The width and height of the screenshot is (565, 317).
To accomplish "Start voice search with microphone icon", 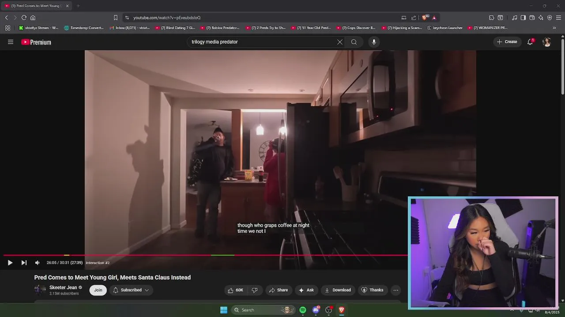I will [x=374, y=42].
